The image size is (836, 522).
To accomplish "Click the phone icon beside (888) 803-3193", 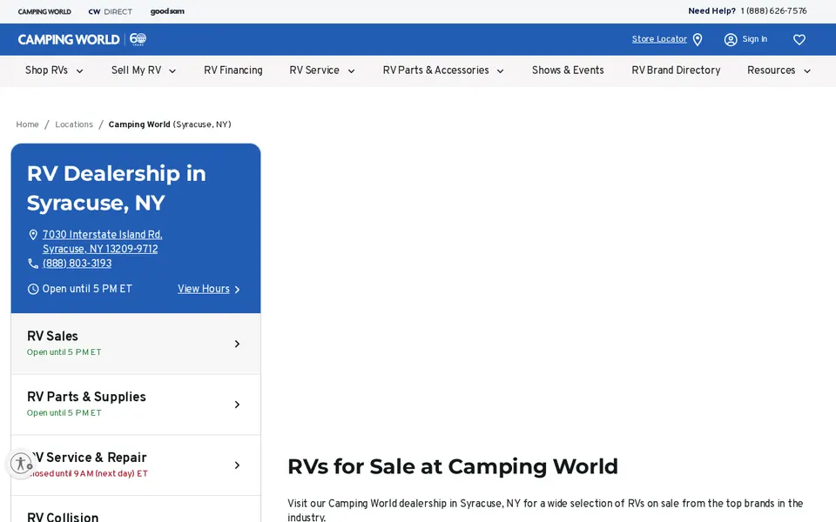I will tap(33, 264).
